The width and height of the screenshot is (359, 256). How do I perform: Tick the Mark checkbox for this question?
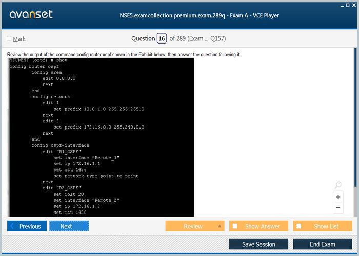click(x=9, y=39)
